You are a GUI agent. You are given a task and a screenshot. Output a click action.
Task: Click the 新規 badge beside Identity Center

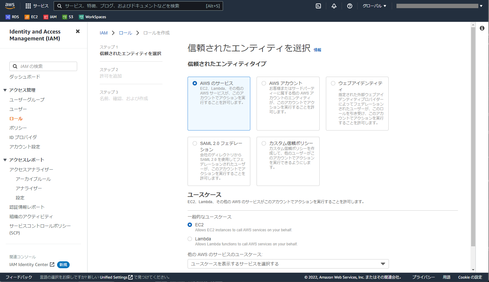pos(63,265)
